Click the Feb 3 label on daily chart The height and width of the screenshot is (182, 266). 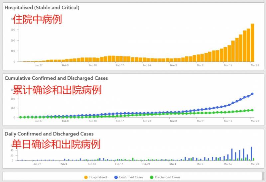click(x=65, y=164)
